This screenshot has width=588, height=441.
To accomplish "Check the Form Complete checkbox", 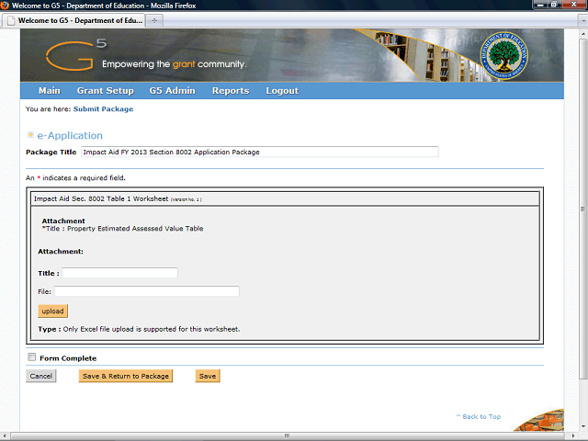I will click(32, 357).
